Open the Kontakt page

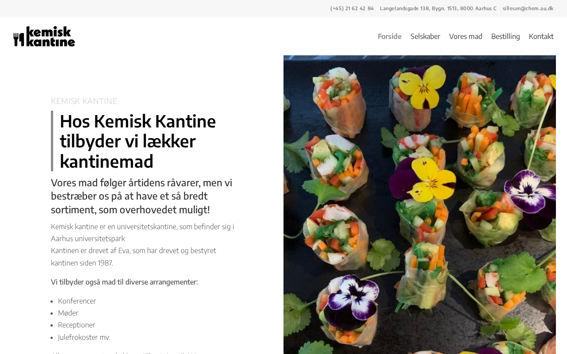pyautogui.click(x=541, y=36)
